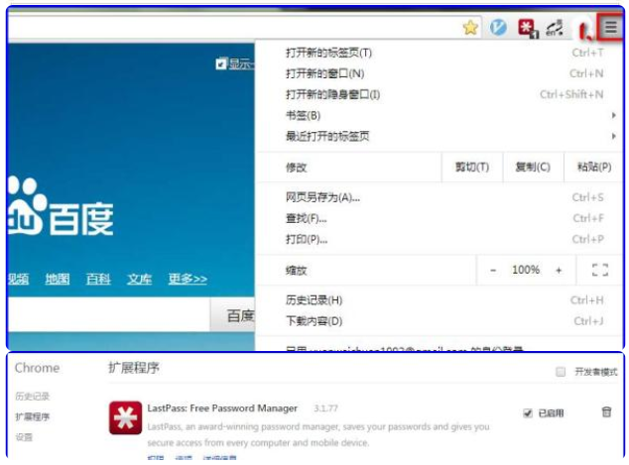Open the 百科 link on Baidu
The width and height of the screenshot is (629, 465).
pos(98,279)
